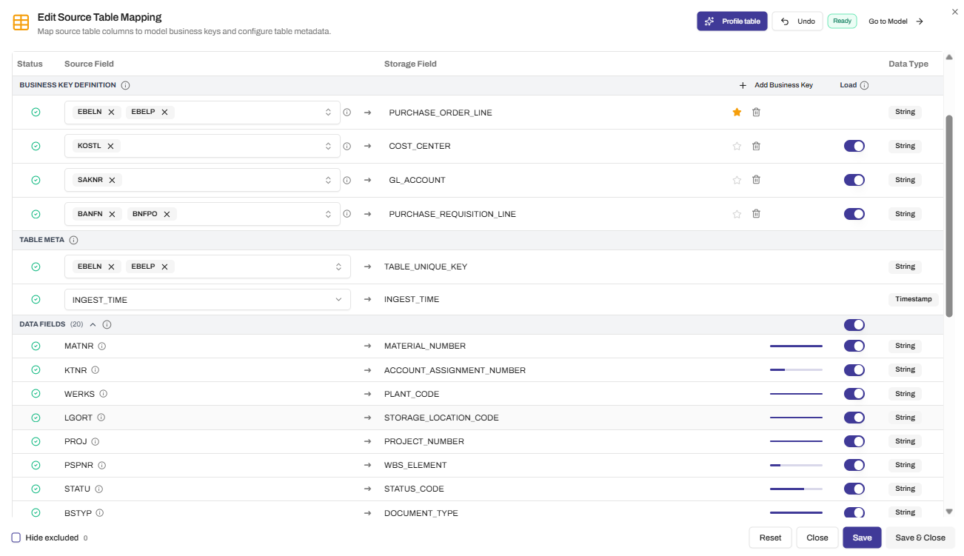Viewport: 964px width, 556px height.
Task: Click the info icon beside MATNR
Action: 102,346
